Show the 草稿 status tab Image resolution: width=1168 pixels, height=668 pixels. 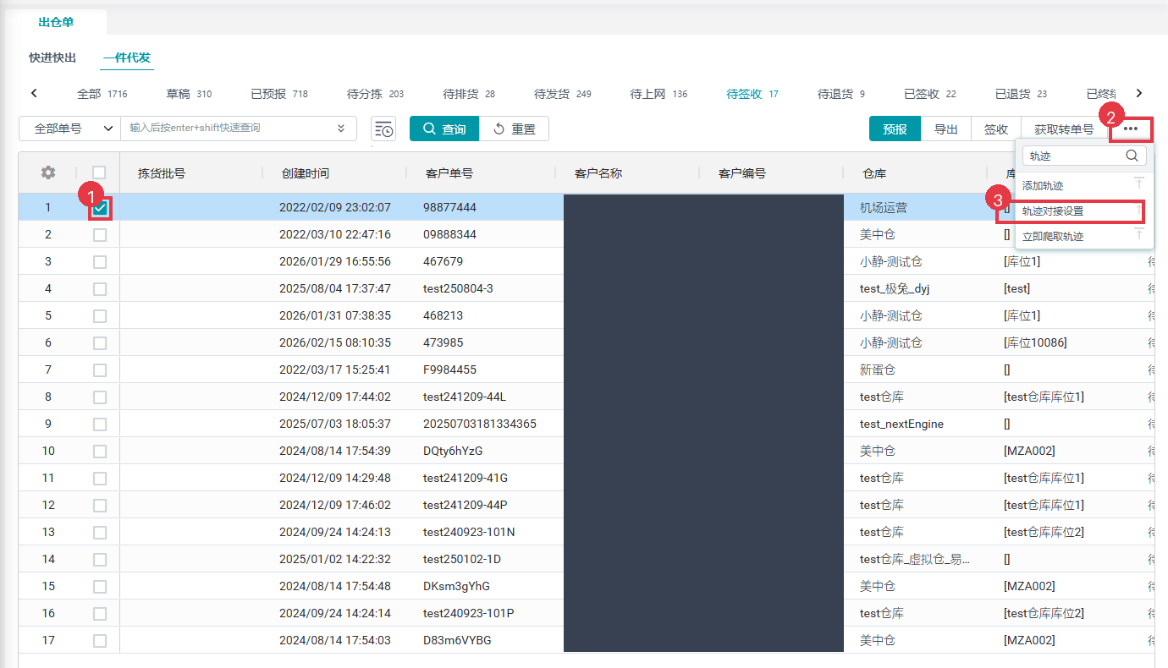click(188, 94)
